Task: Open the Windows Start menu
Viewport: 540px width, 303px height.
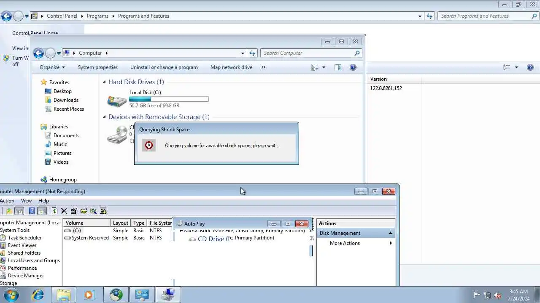Action: coord(11,295)
